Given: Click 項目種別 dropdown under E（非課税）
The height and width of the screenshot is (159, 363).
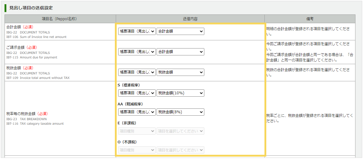Looking at the screenshot, I should pyautogui.click(x=137, y=131).
